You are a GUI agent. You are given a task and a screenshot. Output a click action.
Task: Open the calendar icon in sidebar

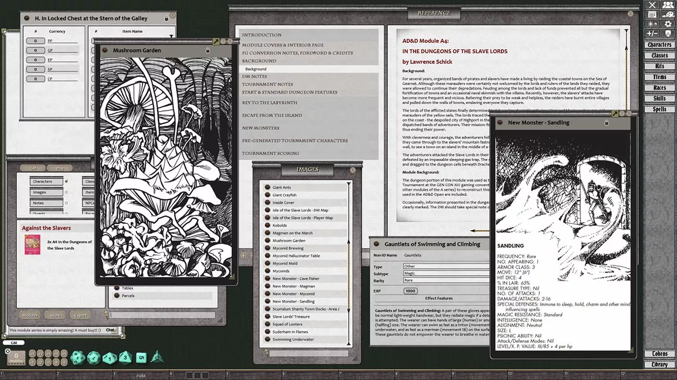point(652,14)
